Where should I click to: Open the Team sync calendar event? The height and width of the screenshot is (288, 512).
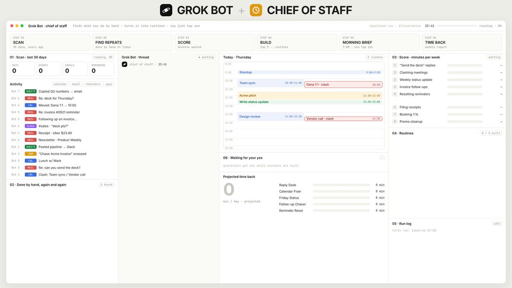[x=270, y=83]
